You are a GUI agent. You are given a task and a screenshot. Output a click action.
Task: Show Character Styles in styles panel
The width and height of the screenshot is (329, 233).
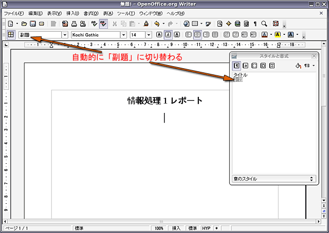(246, 66)
